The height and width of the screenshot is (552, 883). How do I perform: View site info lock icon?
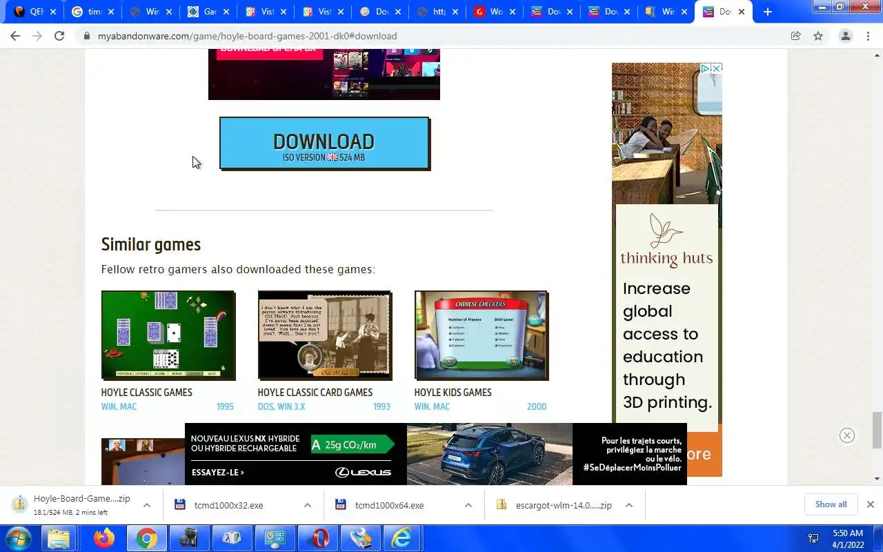(x=87, y=36)
